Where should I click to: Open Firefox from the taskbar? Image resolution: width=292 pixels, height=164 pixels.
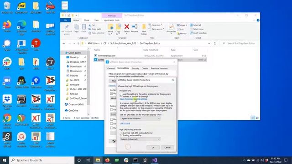(x=107, y=160)
